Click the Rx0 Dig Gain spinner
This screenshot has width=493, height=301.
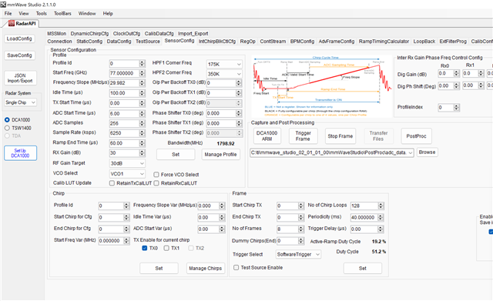(457, 74)
